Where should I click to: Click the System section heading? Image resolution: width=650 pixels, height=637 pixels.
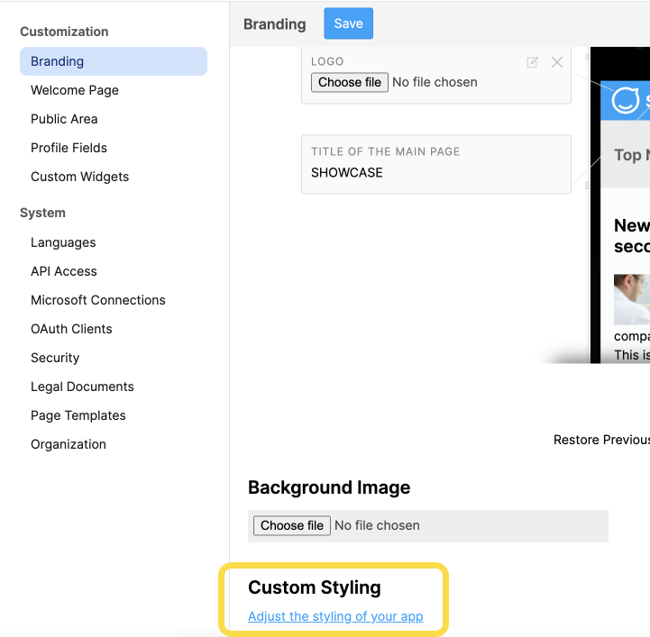[x=42, y=213]
